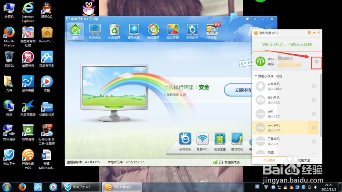Viewport: 342px width, 192px height.
Task: Open 迅雷精简版 desktop icon
Action: point(28,108)
